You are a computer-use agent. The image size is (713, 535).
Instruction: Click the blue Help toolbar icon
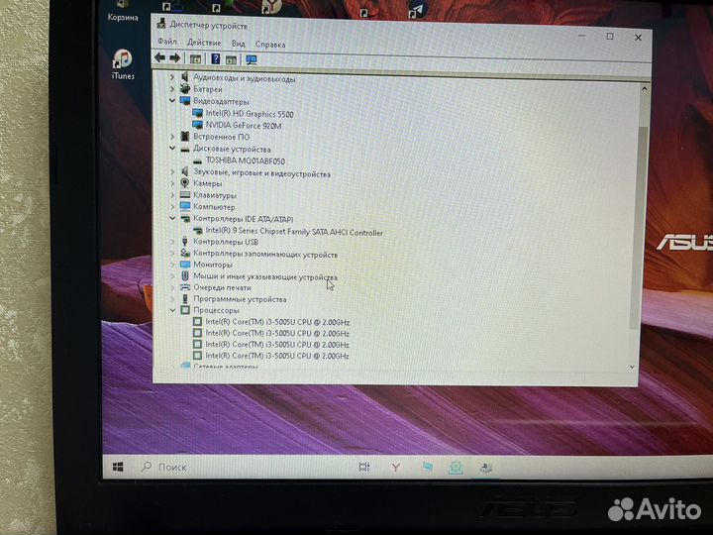click(x=216, y=59)
